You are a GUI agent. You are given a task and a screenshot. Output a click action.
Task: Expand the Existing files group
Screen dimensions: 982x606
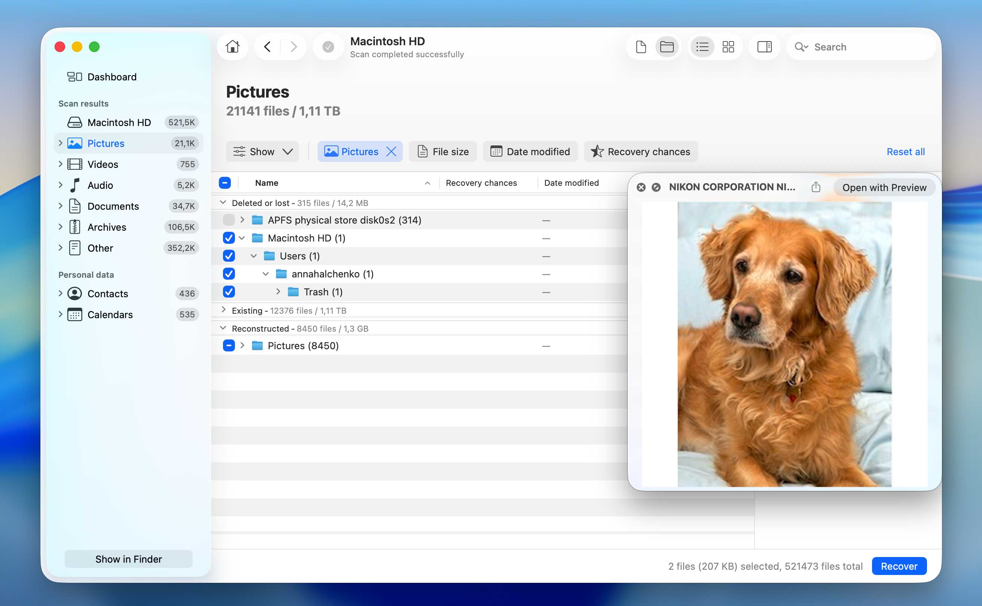click(223, 310)
